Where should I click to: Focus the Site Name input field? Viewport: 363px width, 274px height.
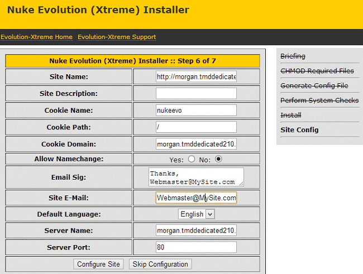coord(196,76)
